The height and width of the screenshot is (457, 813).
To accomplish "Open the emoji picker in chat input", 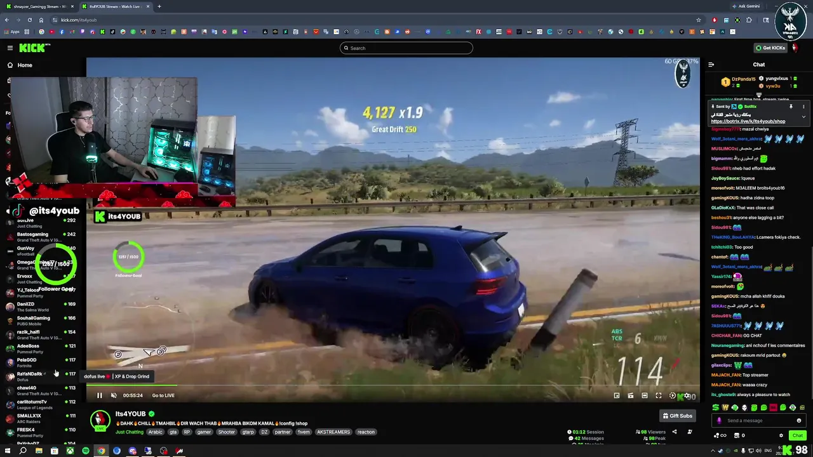I will (x=799, y=421).
